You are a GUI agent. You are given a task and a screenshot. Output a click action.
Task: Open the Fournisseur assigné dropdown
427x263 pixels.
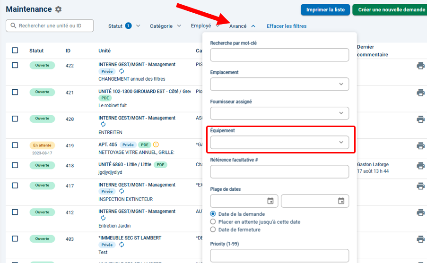point(279,113)
